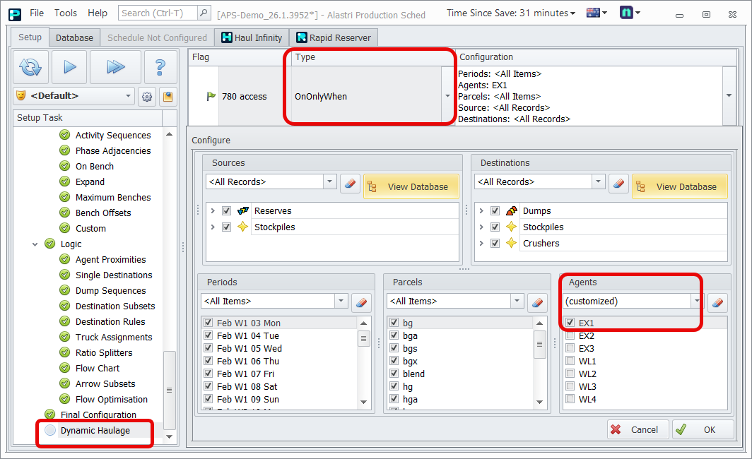The width and height of the screenshot is (752, 459).
Task: Check the EX2 agent checkbox
Action: pyautogui.click(x=570, y=336)
